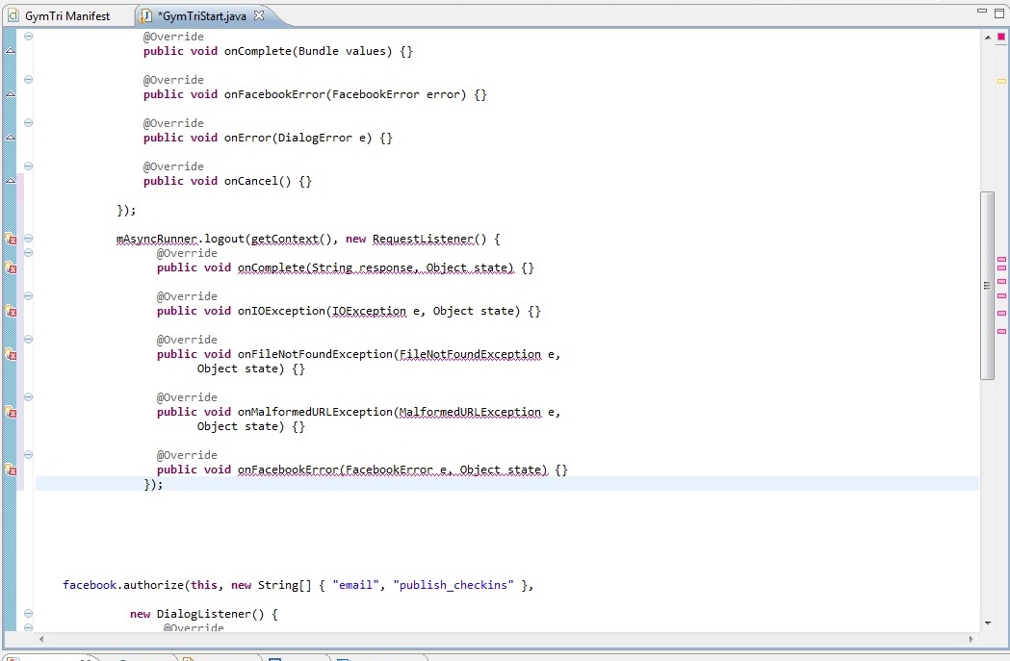Viewport: 1010px width, 661px height.
Task: Click the vertical scrollbar thumb
Action: [987, 285]
